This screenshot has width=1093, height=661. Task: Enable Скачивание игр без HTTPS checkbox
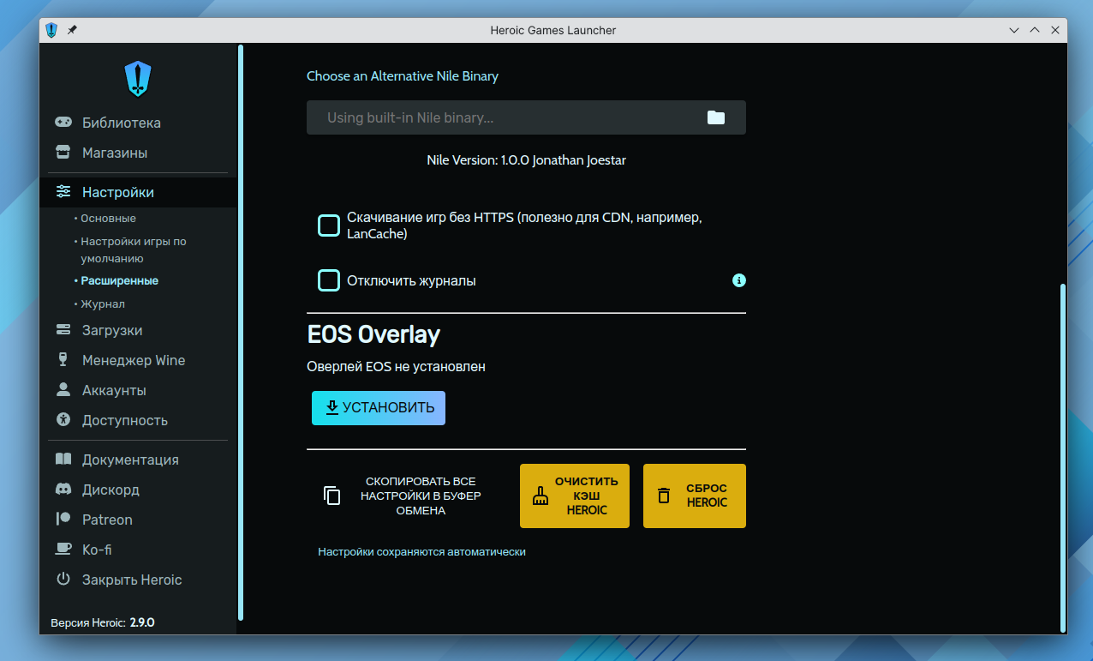point(329,225)
